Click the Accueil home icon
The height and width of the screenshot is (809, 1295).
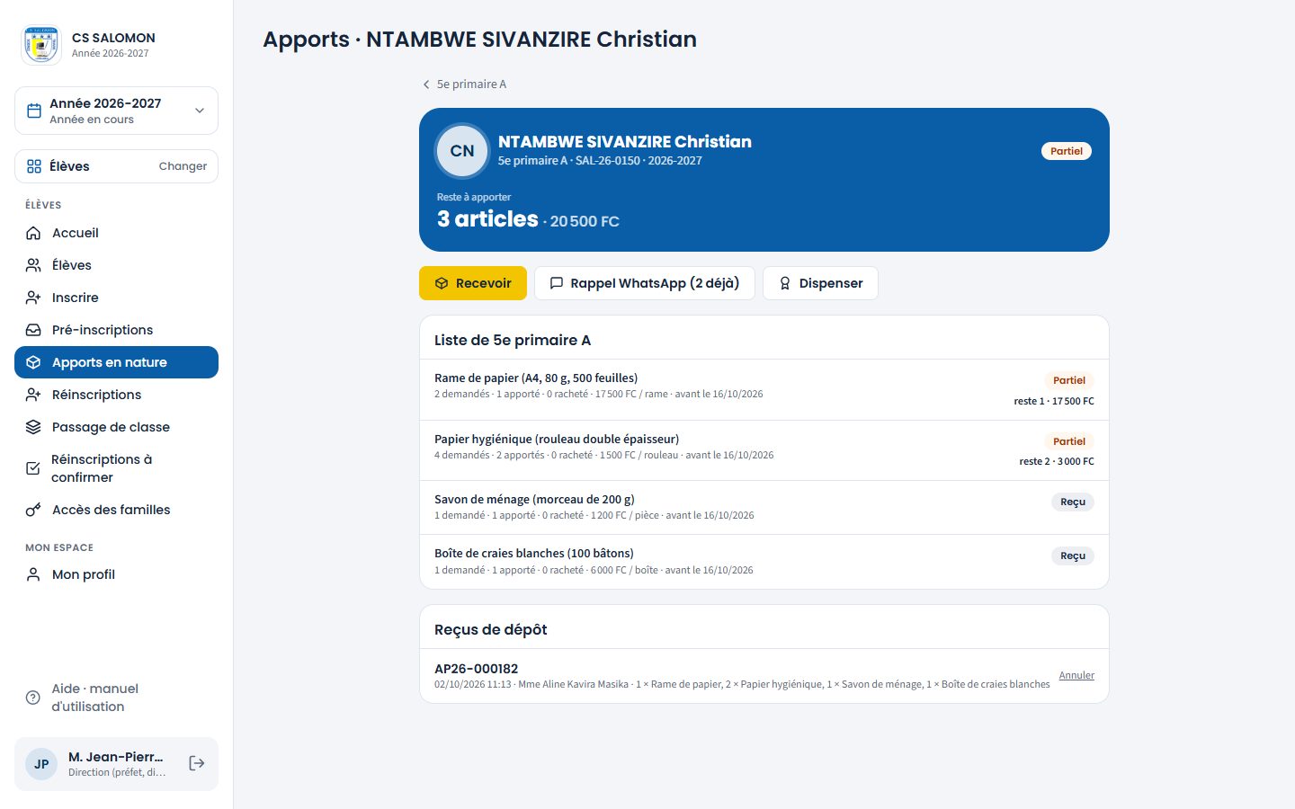pyautogui.click(x=33, y=233)
